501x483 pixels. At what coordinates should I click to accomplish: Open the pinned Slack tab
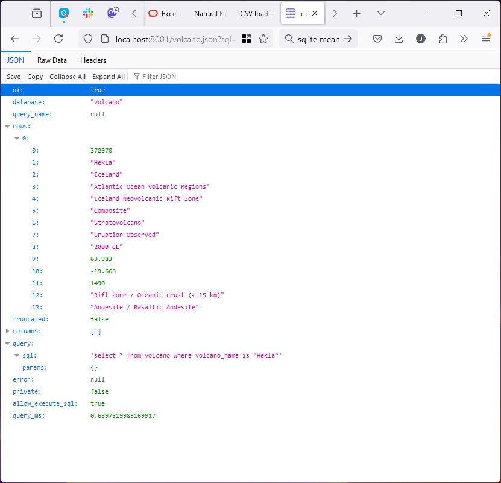tap(88, 13)
